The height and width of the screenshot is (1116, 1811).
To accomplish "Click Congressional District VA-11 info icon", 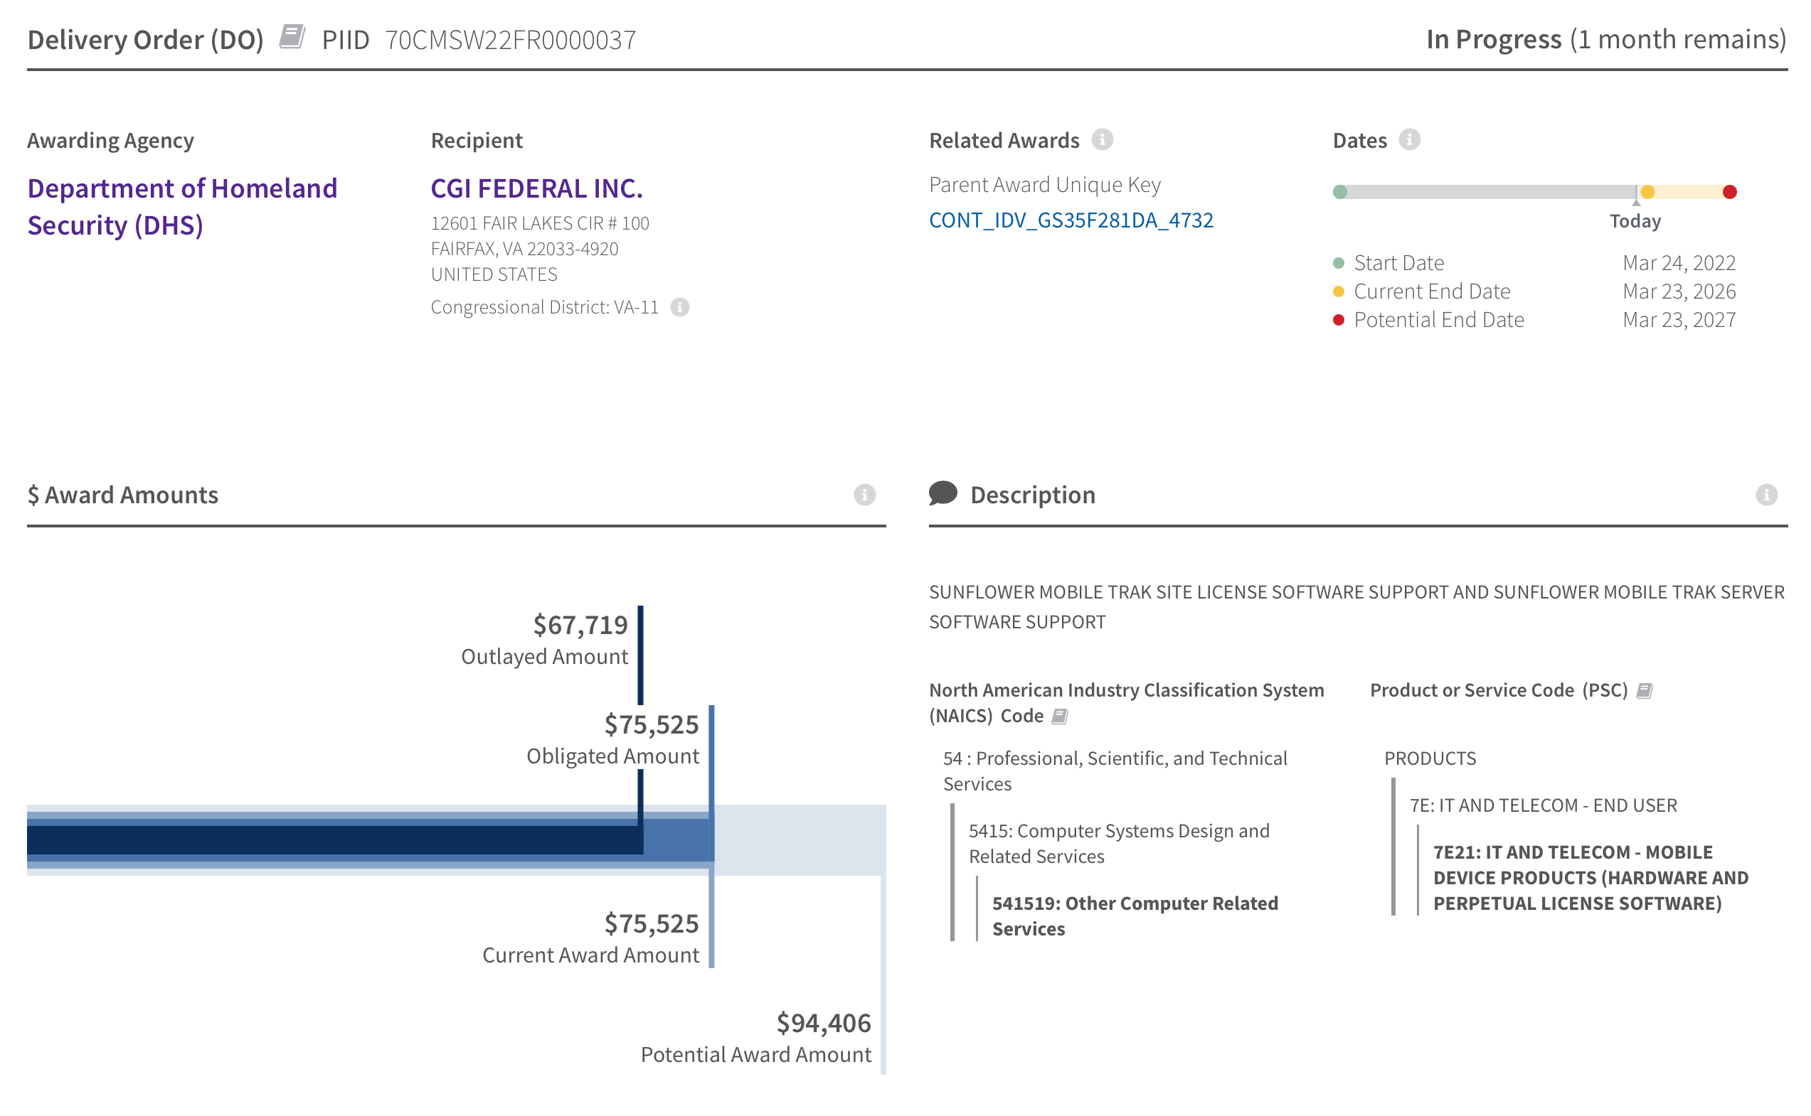I will [679, 307].
